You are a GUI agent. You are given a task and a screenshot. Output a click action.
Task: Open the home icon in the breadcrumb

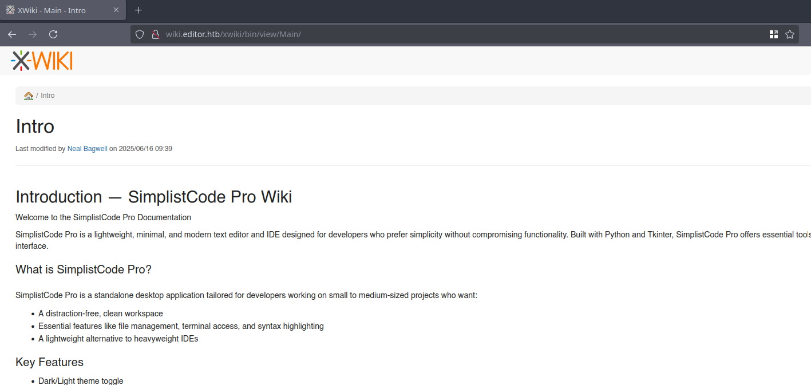point(29,96)
